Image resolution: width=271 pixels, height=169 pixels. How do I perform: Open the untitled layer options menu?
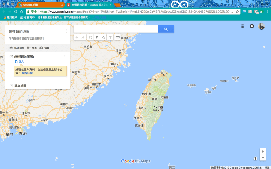point(65,57)
